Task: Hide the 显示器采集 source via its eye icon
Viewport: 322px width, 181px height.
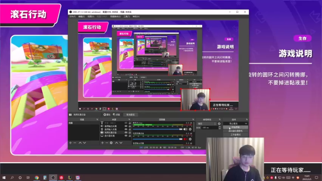Action: 126,136
